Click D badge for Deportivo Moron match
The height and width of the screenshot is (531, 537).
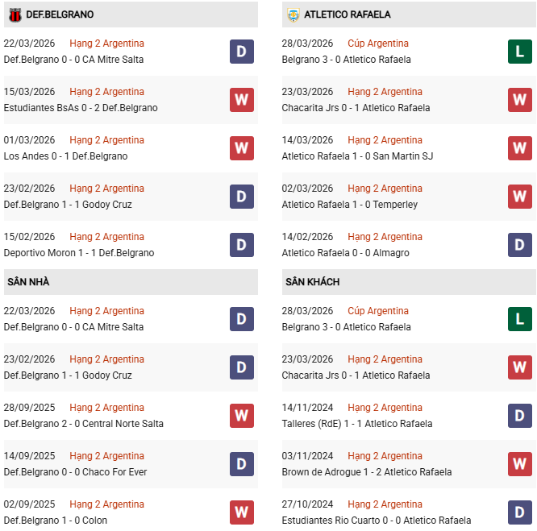242,245
